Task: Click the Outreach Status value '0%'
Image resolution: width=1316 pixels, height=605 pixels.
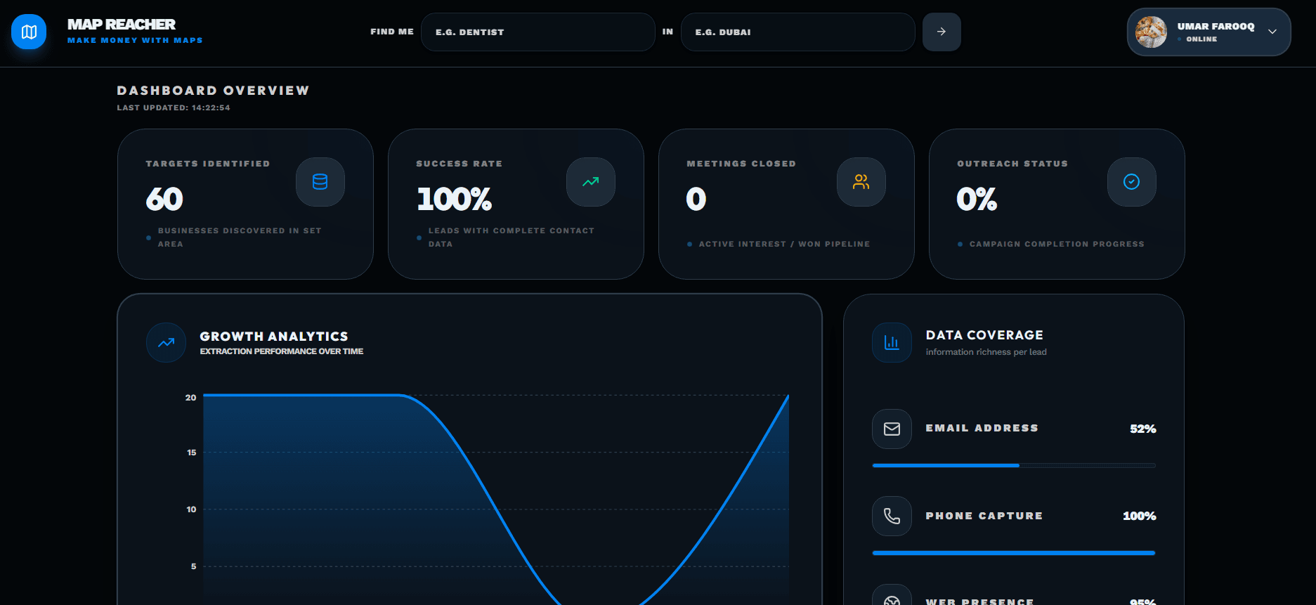Action: (977, 199)
